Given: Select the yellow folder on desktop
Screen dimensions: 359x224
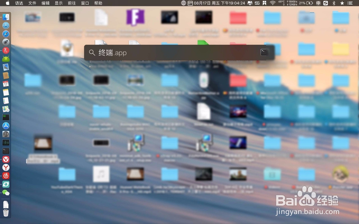Looking at the screenshot, I should click(x=340, y=49).
